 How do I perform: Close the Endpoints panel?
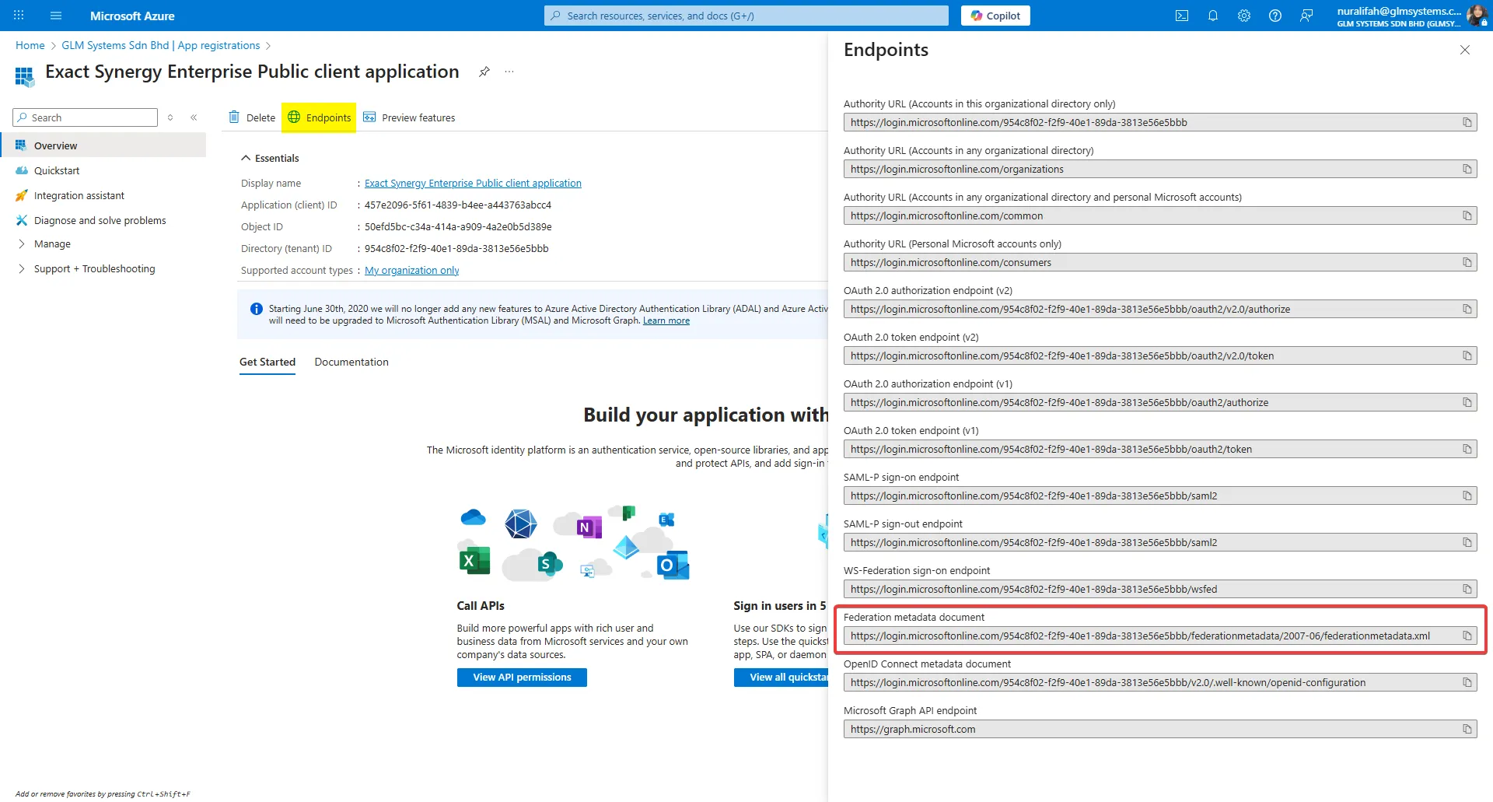tap(1464, 50)
